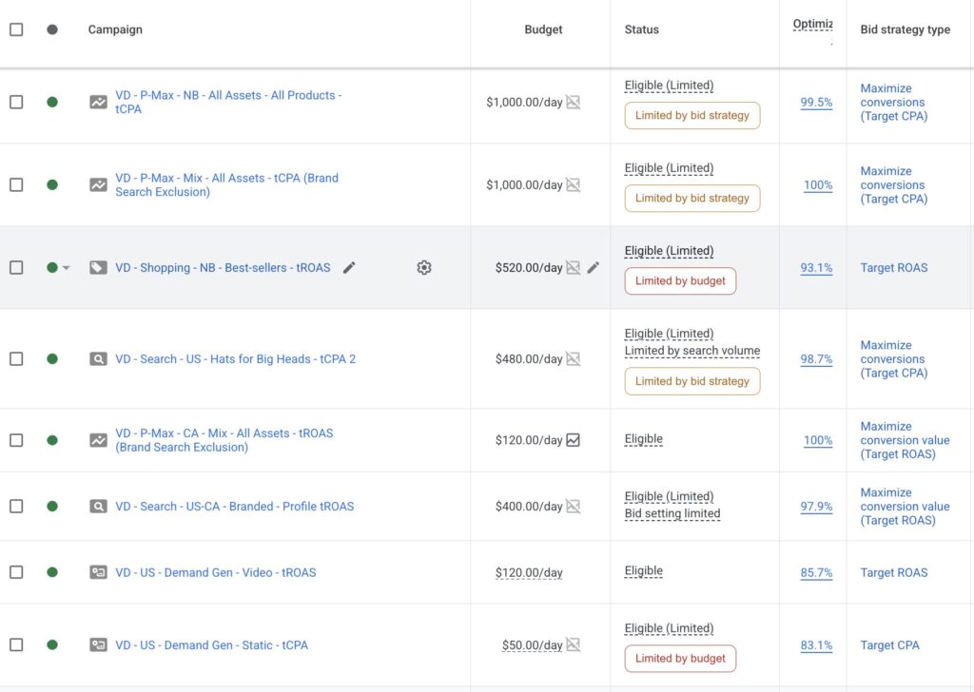Open the 99.5% optimization score
Image resolution: width=974 pixels, height=692 pixels.
point(816,103)
